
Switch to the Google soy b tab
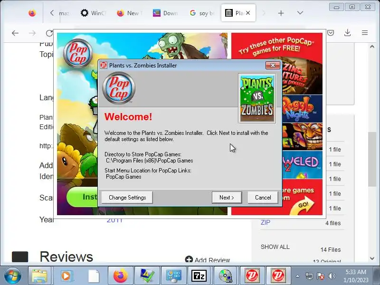(202, 13)
